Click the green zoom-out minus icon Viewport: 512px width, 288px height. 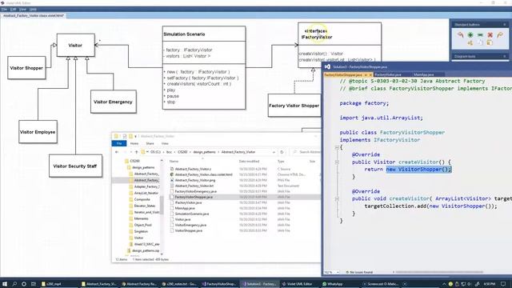pyautogui.click(x=480, y=34)
